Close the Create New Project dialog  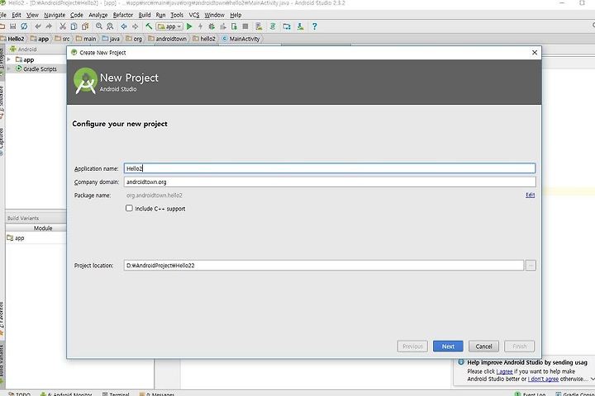coord(535,52)
